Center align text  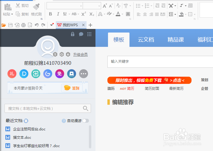(145, 14)
